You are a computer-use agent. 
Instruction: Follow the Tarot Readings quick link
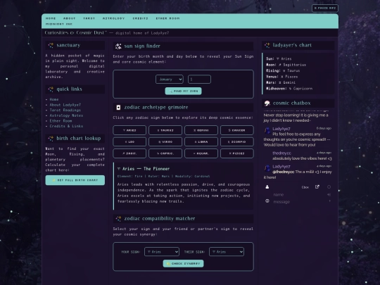click(x=65, y=110)
